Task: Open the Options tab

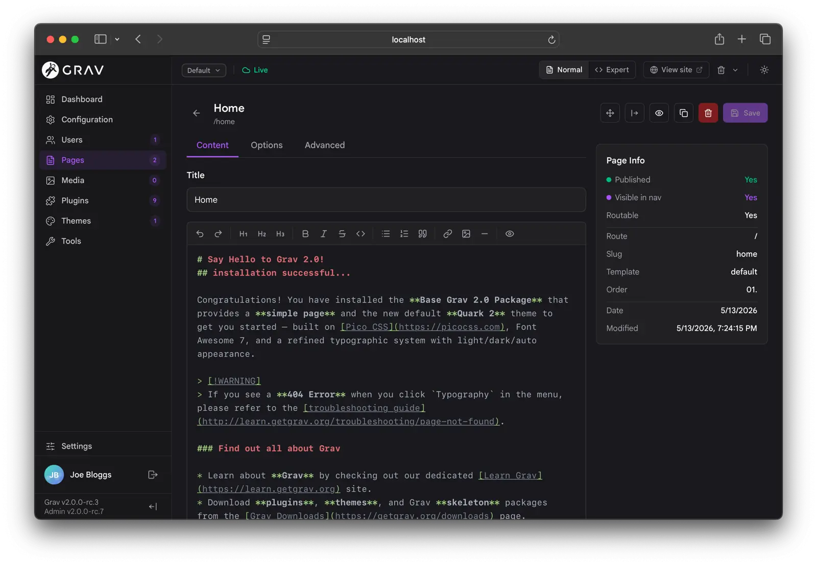Action: pos(267,145)
